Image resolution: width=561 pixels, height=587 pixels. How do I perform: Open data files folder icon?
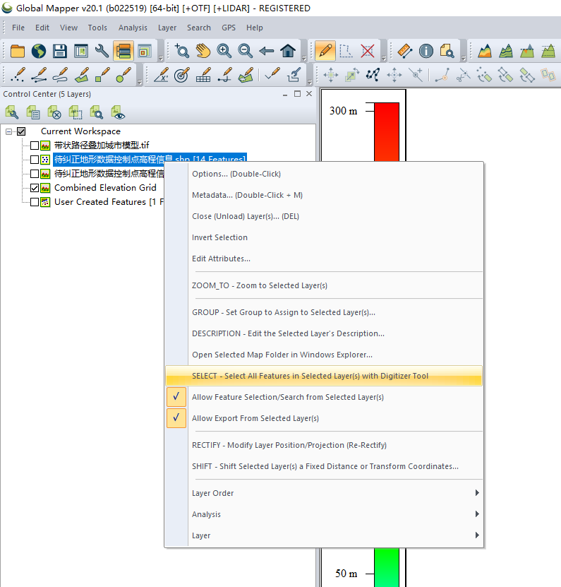pos(17,51)
